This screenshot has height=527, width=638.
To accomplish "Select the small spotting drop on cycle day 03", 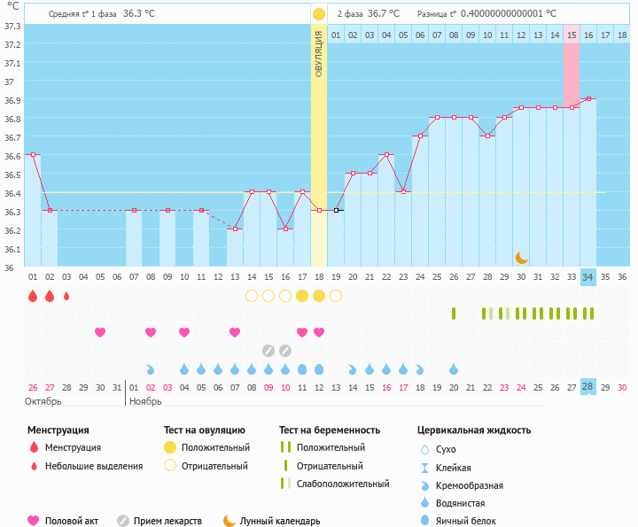I will click(66, 296).
